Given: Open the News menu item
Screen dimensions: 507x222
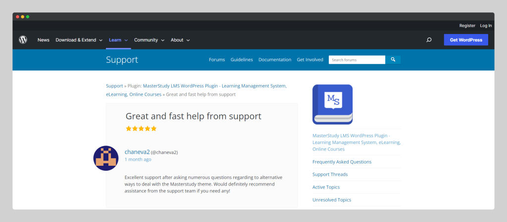Looking at the screenshot, I should (44, 40).
